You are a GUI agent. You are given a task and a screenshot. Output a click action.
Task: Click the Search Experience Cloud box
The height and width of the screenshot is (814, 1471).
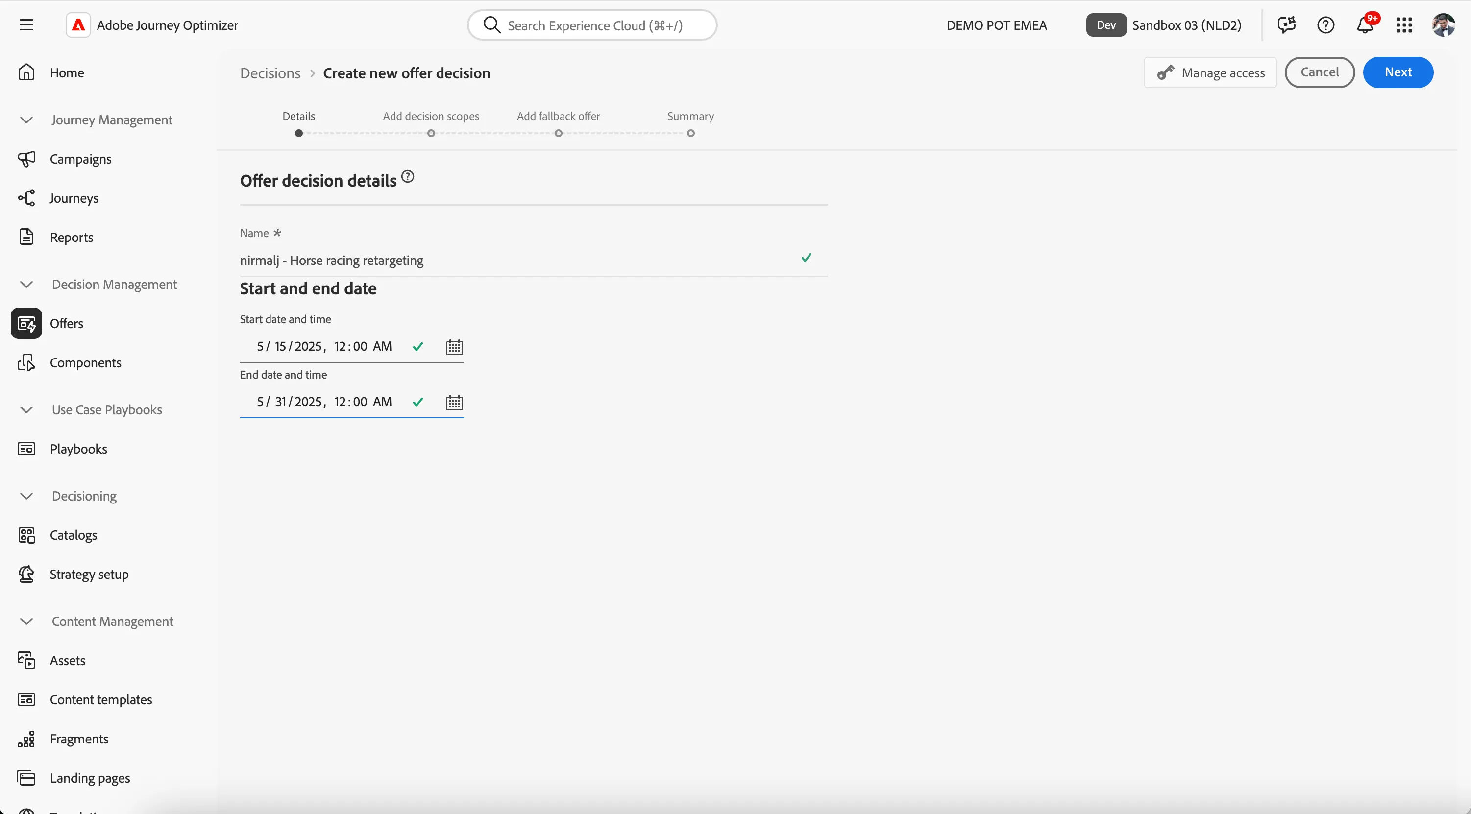pyautogui.click(x=592, y=25)
